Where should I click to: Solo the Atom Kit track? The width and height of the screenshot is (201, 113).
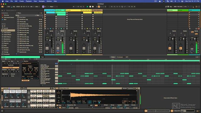pos(58,51)
